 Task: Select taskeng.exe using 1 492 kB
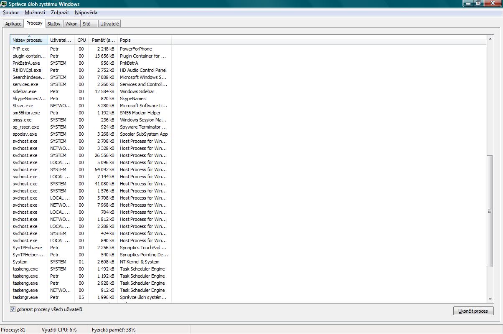click(91, 269)
